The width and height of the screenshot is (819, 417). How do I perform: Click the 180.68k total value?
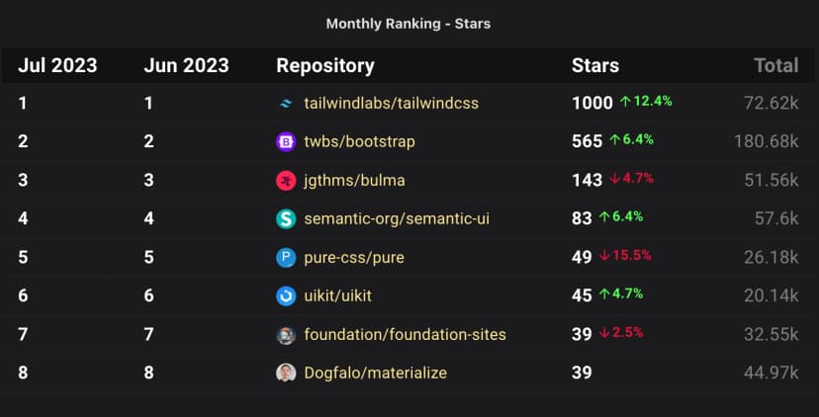[767, 141]
